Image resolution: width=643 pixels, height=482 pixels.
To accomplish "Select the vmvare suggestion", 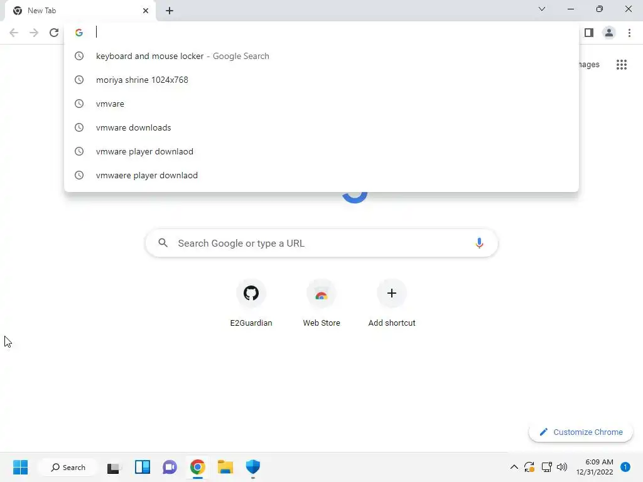I will pos(321,104).
